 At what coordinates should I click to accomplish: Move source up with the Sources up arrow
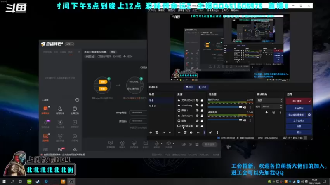(198, 132)
